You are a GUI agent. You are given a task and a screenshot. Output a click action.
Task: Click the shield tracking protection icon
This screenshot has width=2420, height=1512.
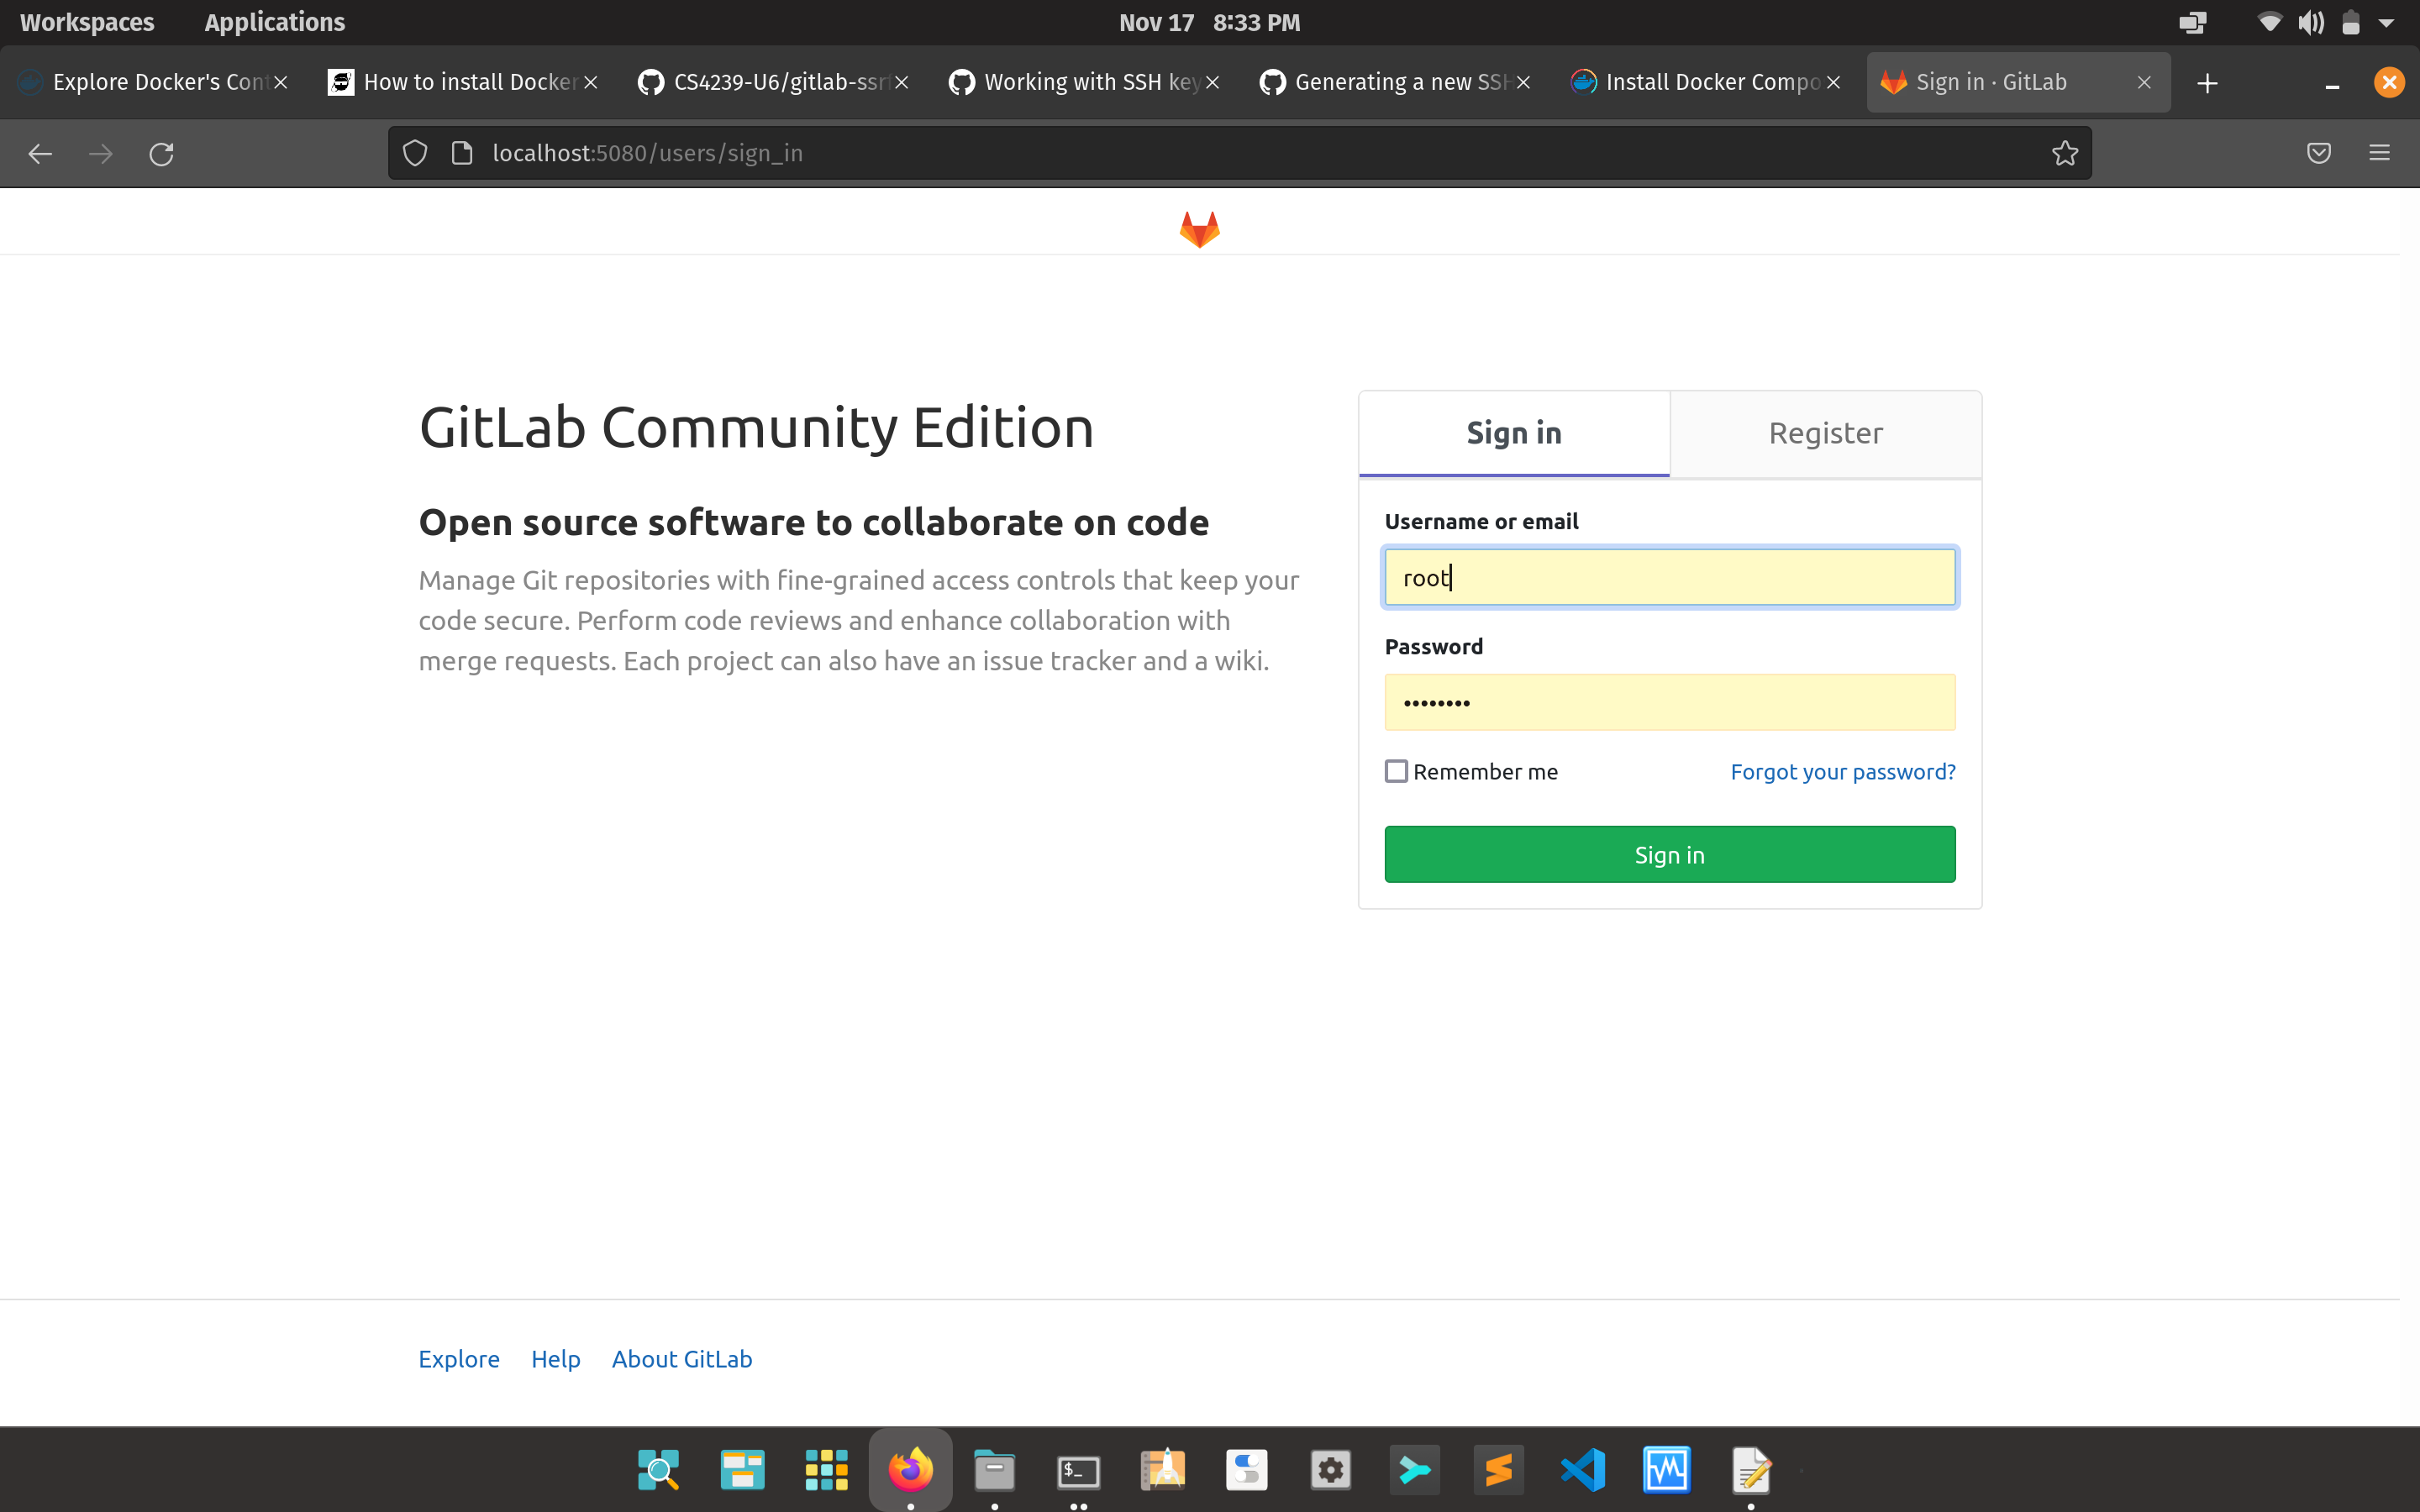click(x=415, y=153)
